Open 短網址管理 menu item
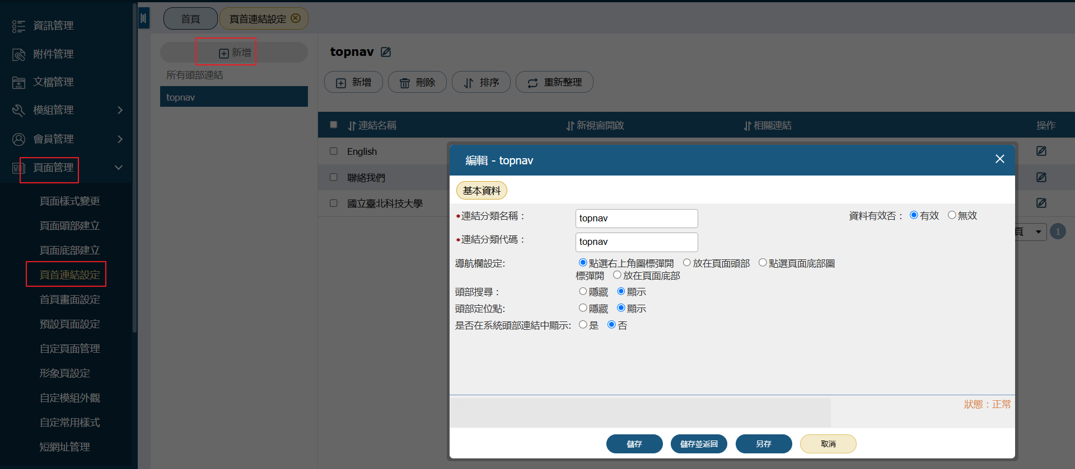Image resolution: width=1075 pixels, height=469 pixels. [64, 447]
